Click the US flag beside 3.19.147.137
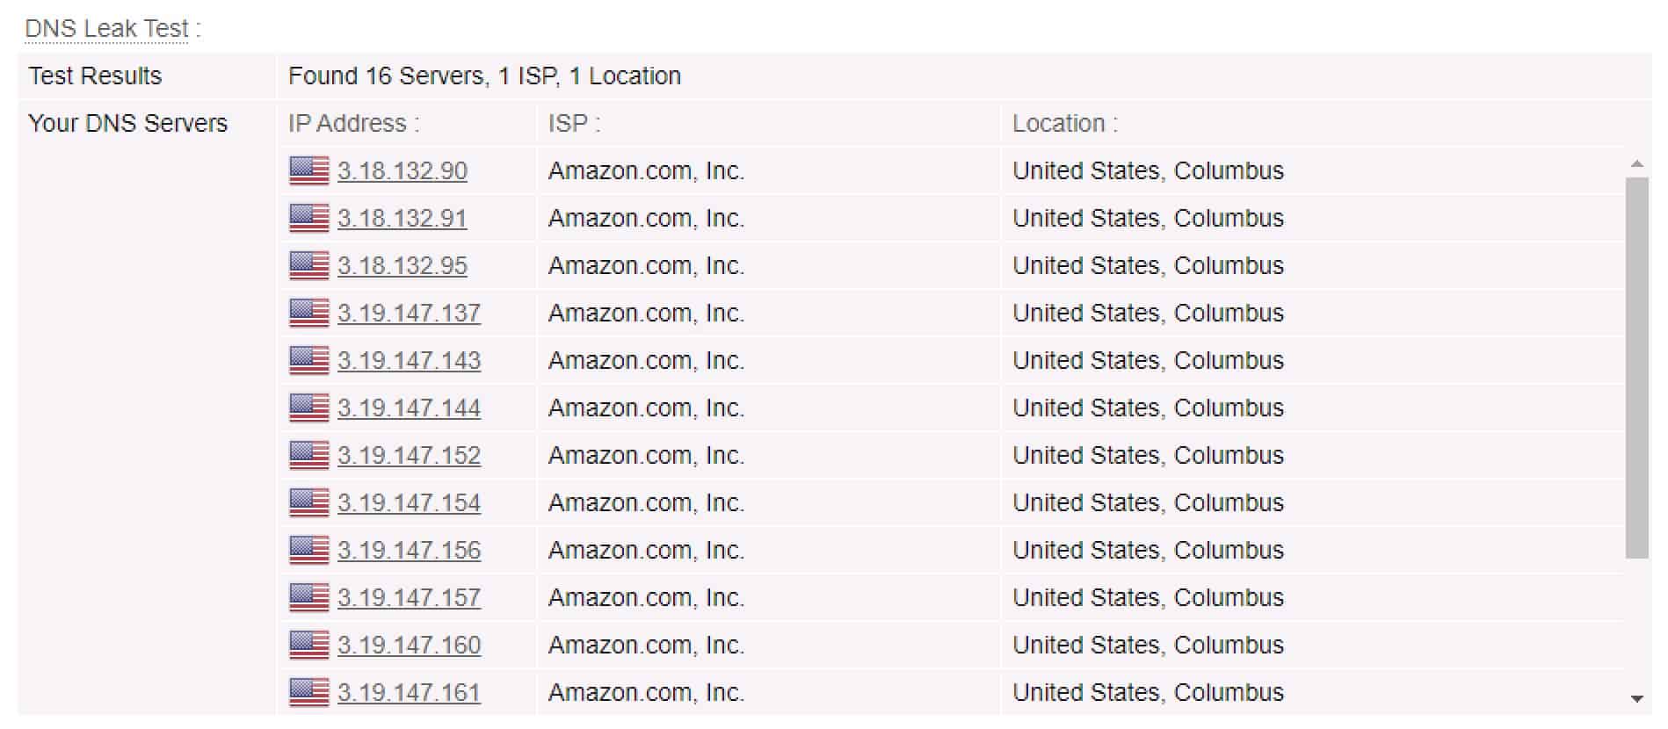The width and height of the screenshot is (1668, 729). [308, 313]
